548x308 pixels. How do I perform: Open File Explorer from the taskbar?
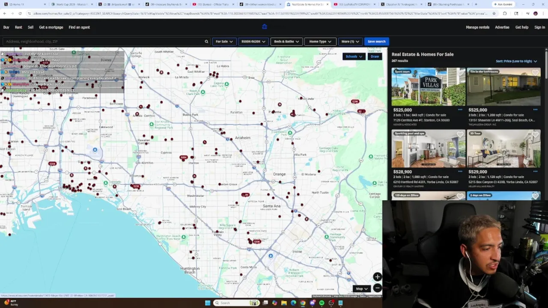tap(284, 303)
